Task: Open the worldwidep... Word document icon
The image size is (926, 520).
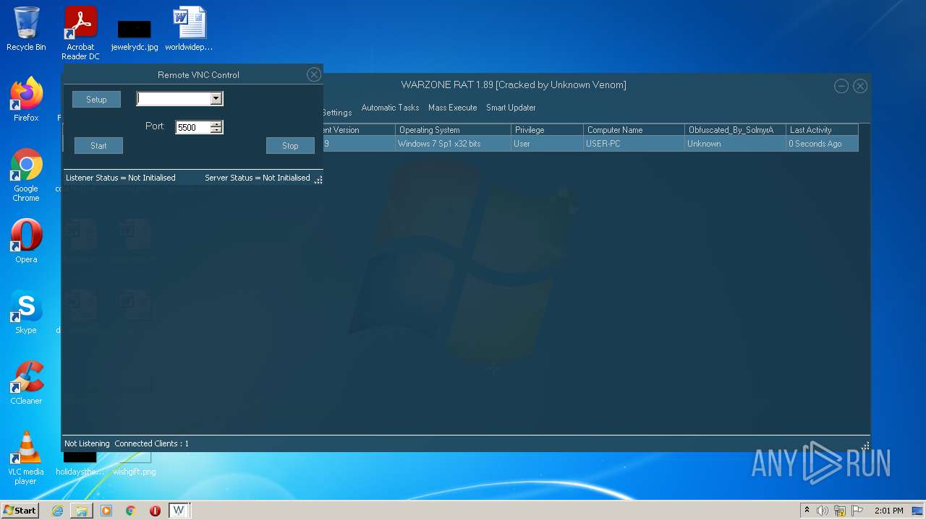Action: pos(189,29)
